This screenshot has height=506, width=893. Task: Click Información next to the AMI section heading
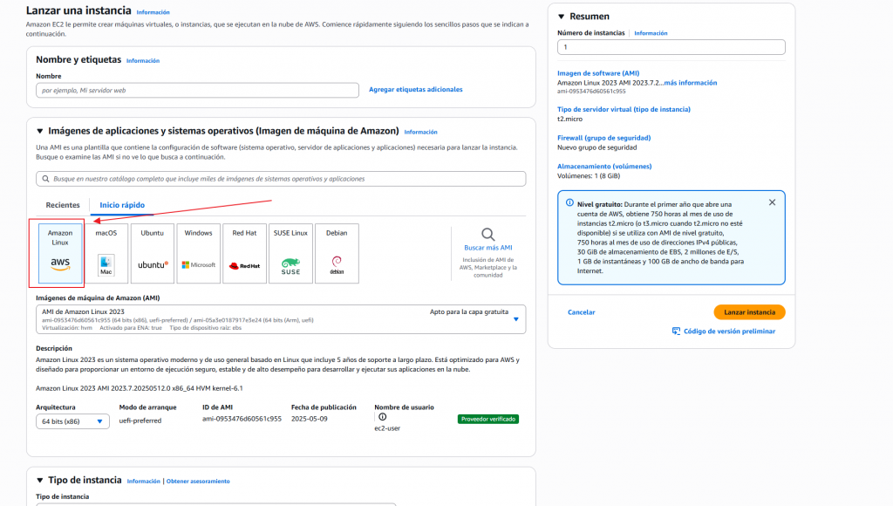click(421, 132)
